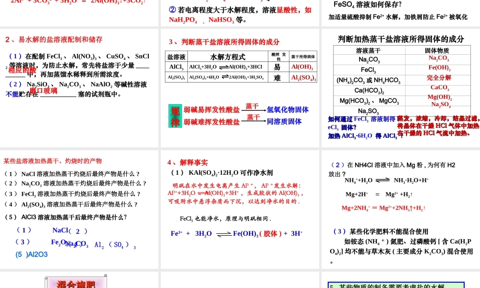Click the column header 溶液蒸干
Screen dimensions: 480x288
coord(368,50)
